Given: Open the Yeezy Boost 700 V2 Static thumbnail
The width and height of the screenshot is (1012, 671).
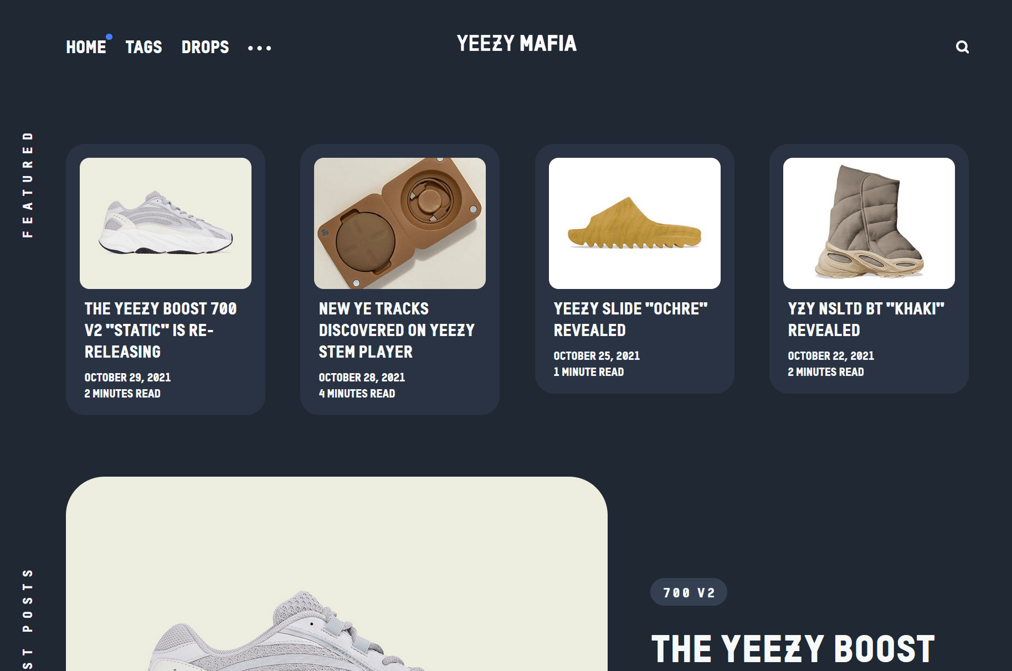Looking at the screenshot, I should 166,223.
